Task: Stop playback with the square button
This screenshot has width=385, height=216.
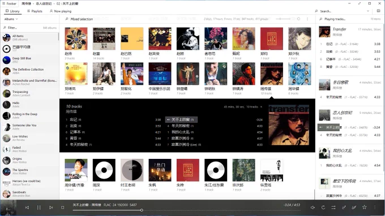Action: pos(63,208)
